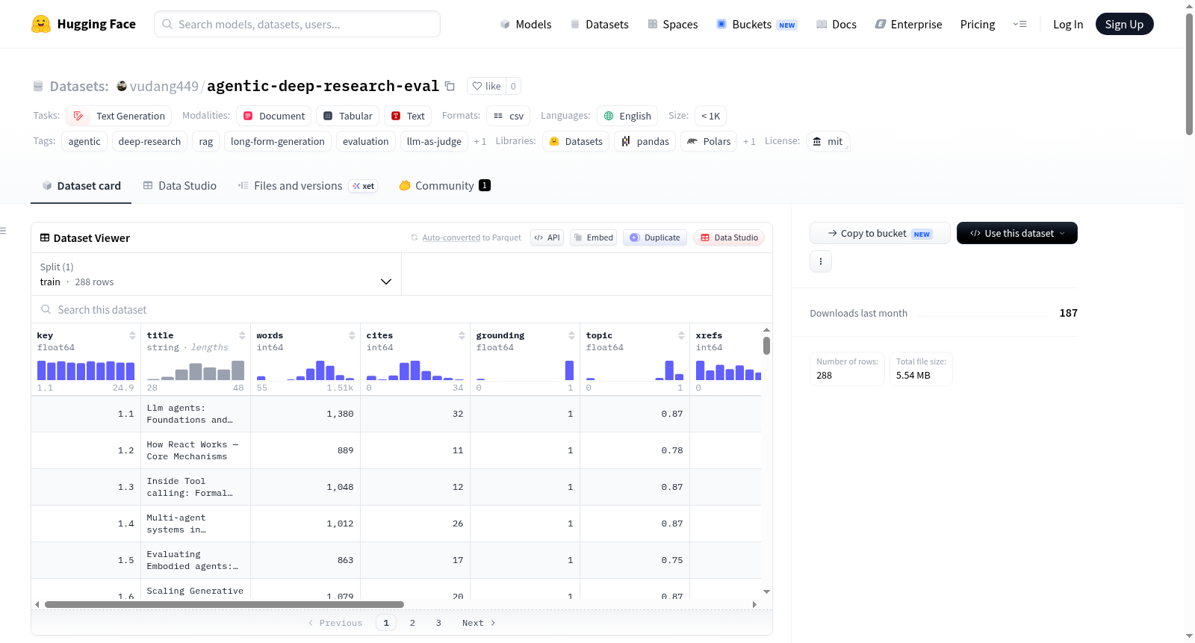The height and width of the screenshot is (643, 1195).
Task: Toggle sorting on the grounding column
Action: (571, 335)
